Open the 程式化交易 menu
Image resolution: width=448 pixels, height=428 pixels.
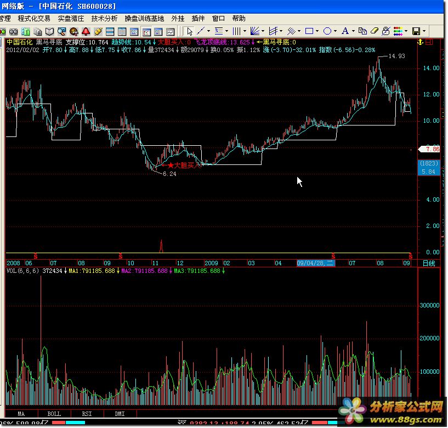(x=34, y=19)
